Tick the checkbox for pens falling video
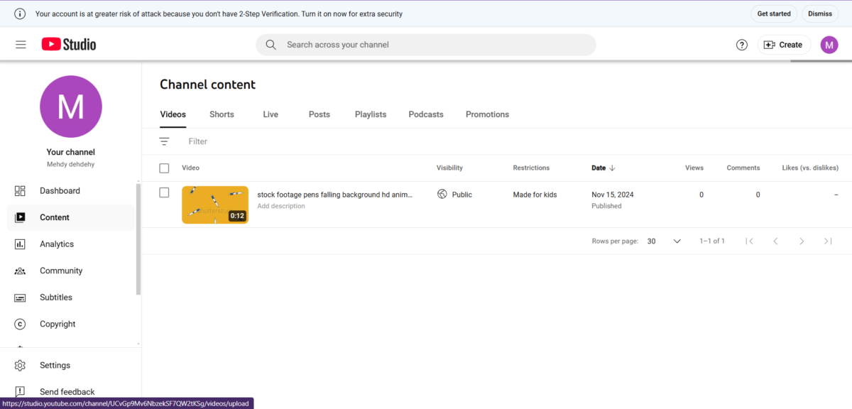Viewport: 852px width, 409px height. click(164, 192)
